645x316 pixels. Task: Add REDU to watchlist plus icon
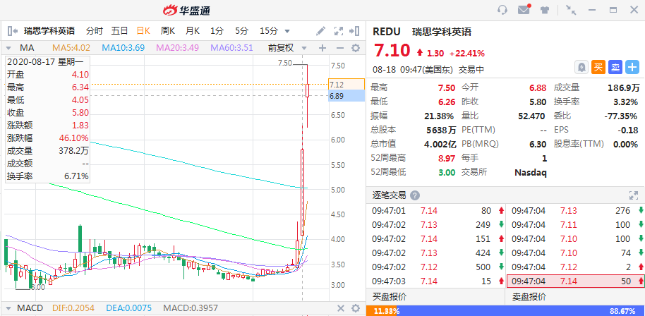(x=632, y=68)
